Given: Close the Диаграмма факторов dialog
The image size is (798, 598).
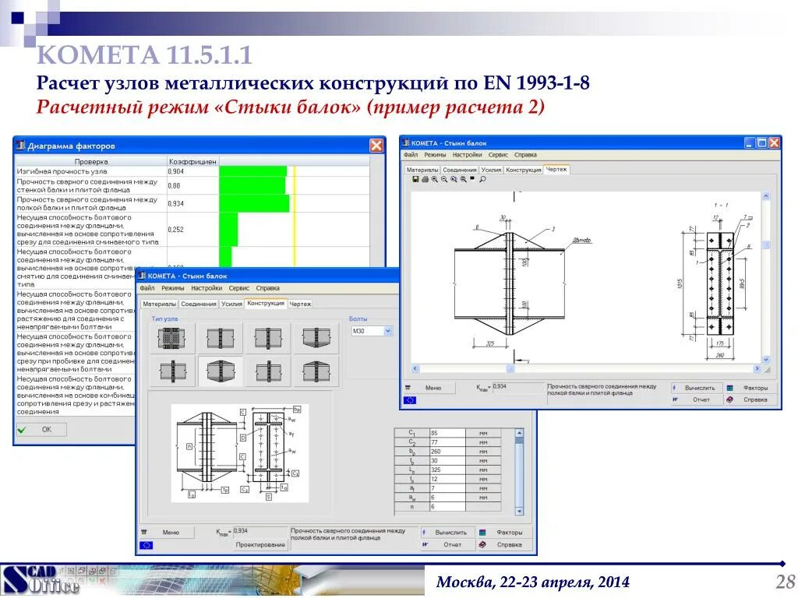Looking at the screenshot, I should pos(376,146).
